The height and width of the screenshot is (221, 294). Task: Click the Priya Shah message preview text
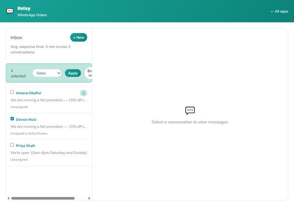point(49,153)
